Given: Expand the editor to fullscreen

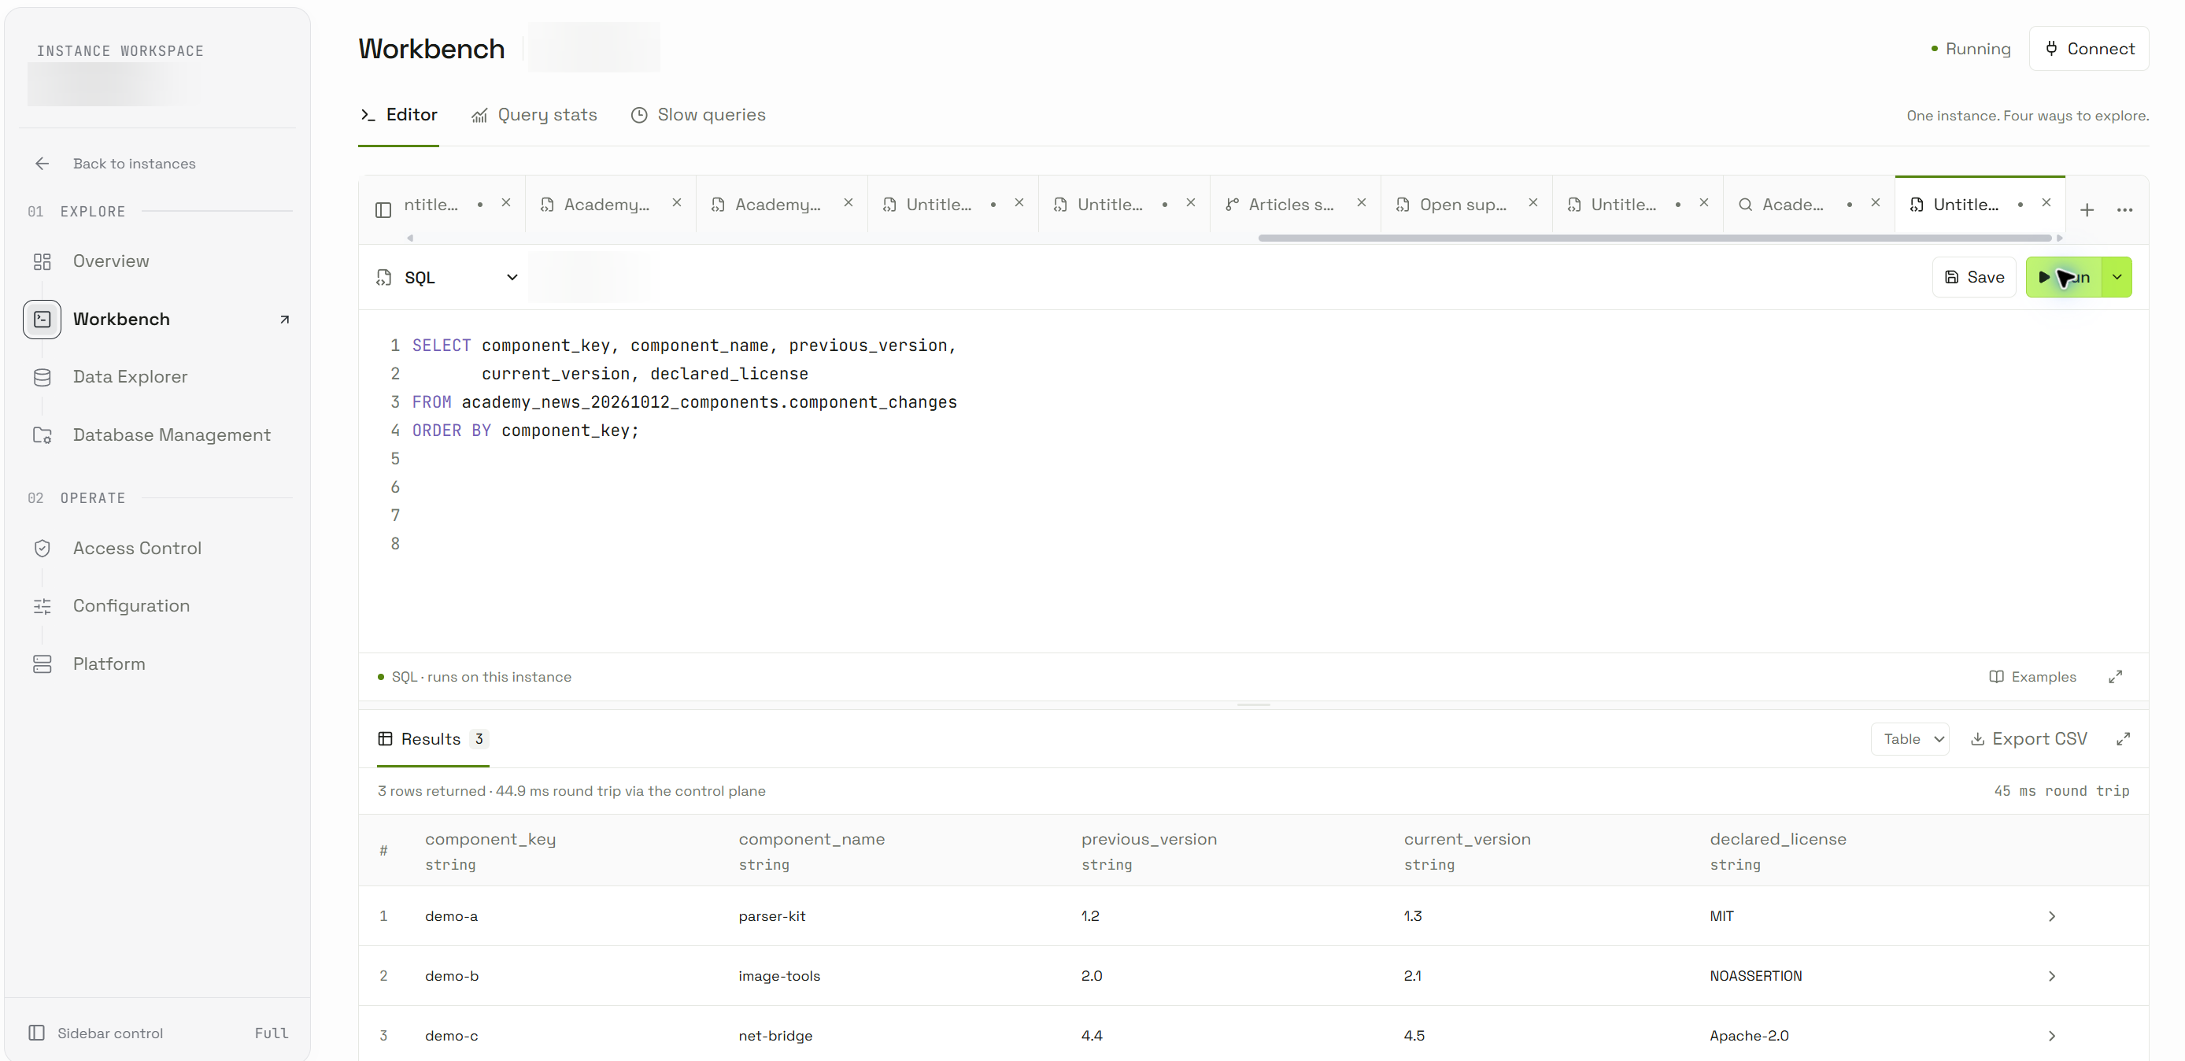Looking at the screenshot, I should point(2116,676).
